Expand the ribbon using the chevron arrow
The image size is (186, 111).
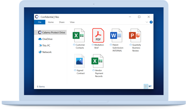pos(147,22)
